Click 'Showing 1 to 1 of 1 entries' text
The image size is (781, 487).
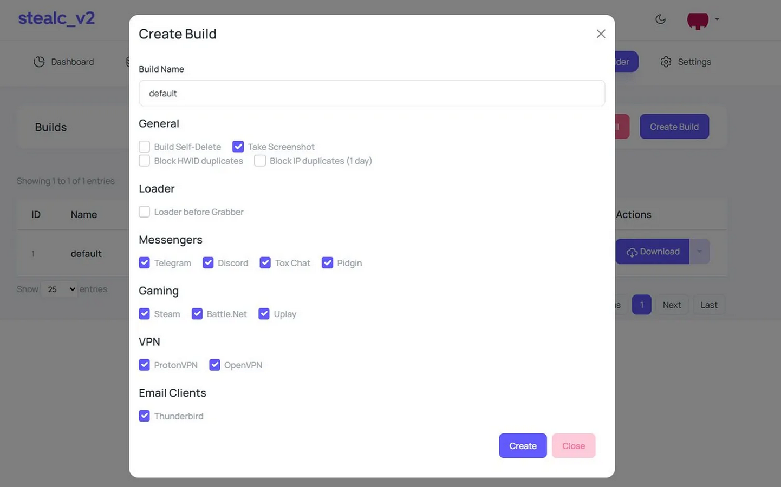click(66, 181)
